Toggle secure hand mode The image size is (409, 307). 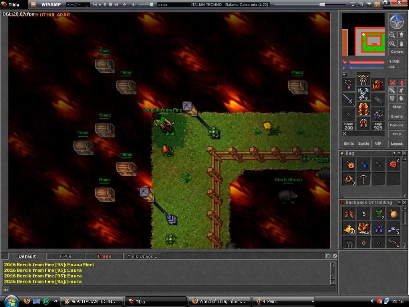click(x=401, y=98)
